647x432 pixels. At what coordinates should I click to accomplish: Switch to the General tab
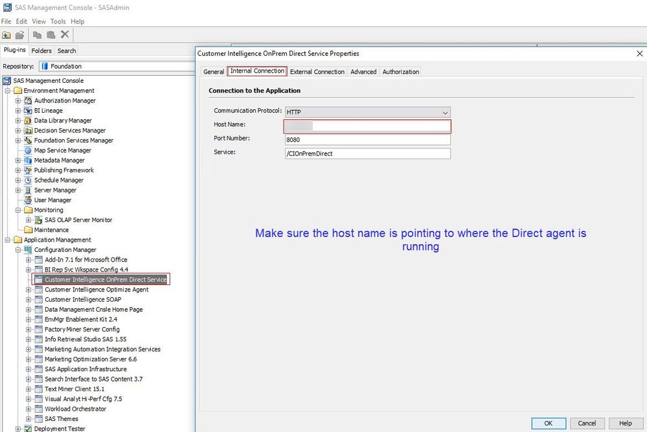tap(214, 72)
